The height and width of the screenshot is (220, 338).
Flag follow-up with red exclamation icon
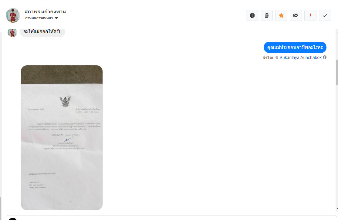pos(310,15)
